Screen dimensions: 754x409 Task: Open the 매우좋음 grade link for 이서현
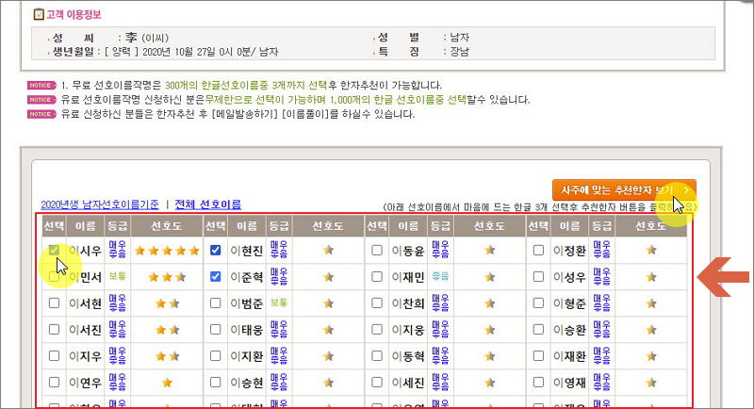pyautogui.click(x=117, y=303)
